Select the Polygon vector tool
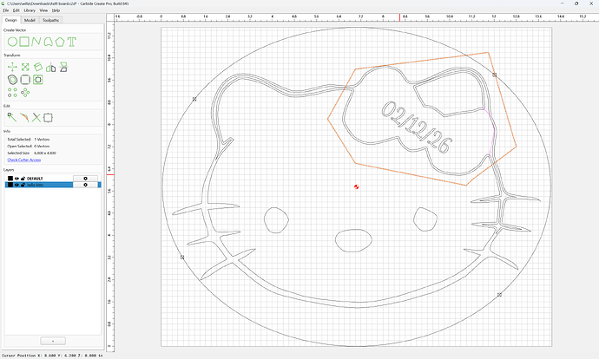The image size is (599, 359). click(60, 42)
